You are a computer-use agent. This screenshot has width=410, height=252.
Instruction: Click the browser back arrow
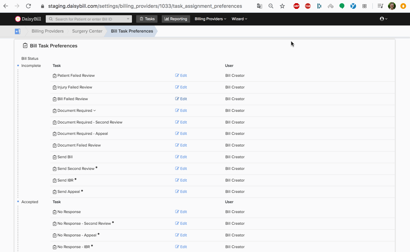(x=6, y=6)
